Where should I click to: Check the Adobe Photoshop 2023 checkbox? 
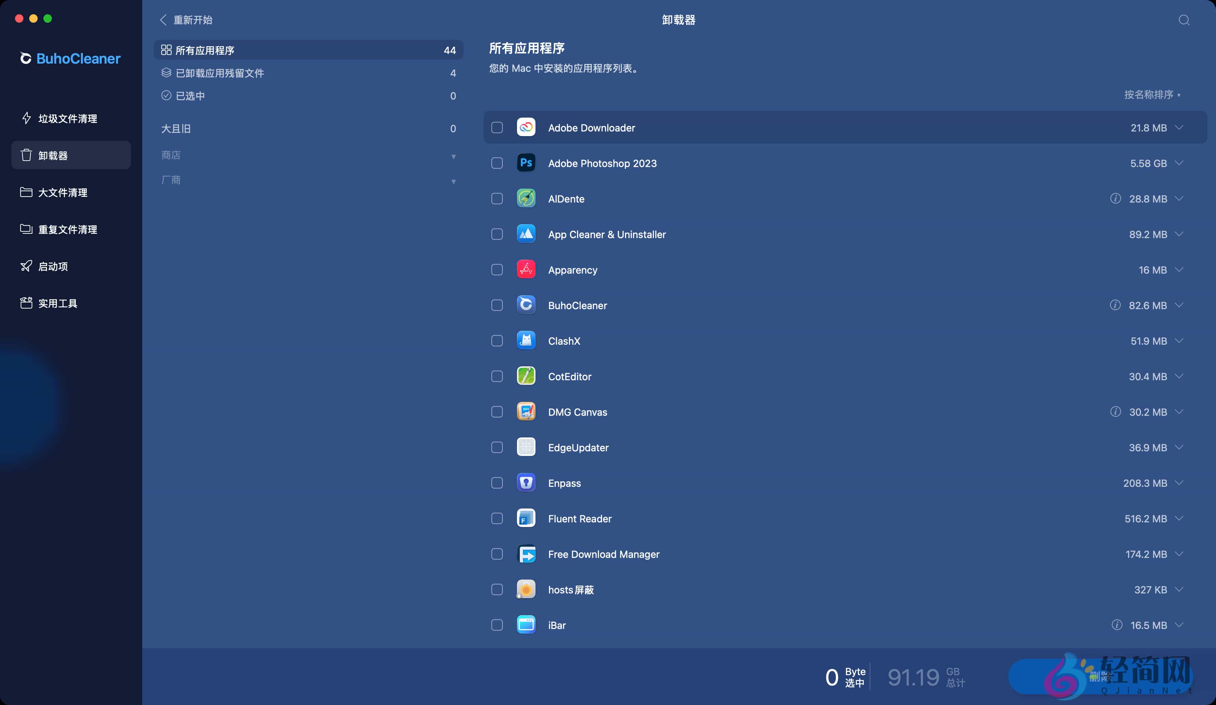[497, 163]
